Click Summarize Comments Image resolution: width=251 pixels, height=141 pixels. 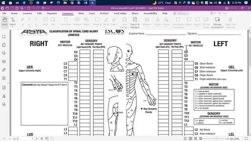tap(178, 23)
